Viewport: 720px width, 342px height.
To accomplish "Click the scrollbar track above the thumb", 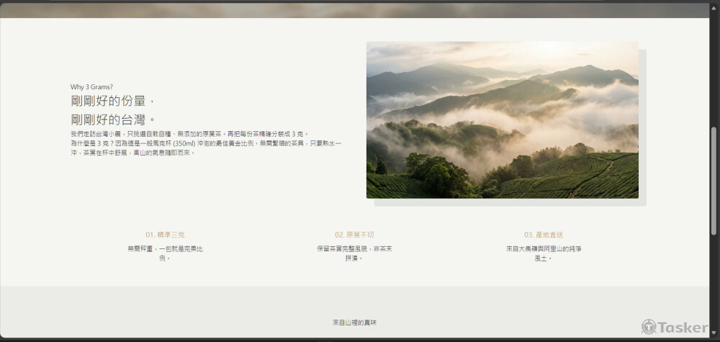I will [x=714, y=65].
